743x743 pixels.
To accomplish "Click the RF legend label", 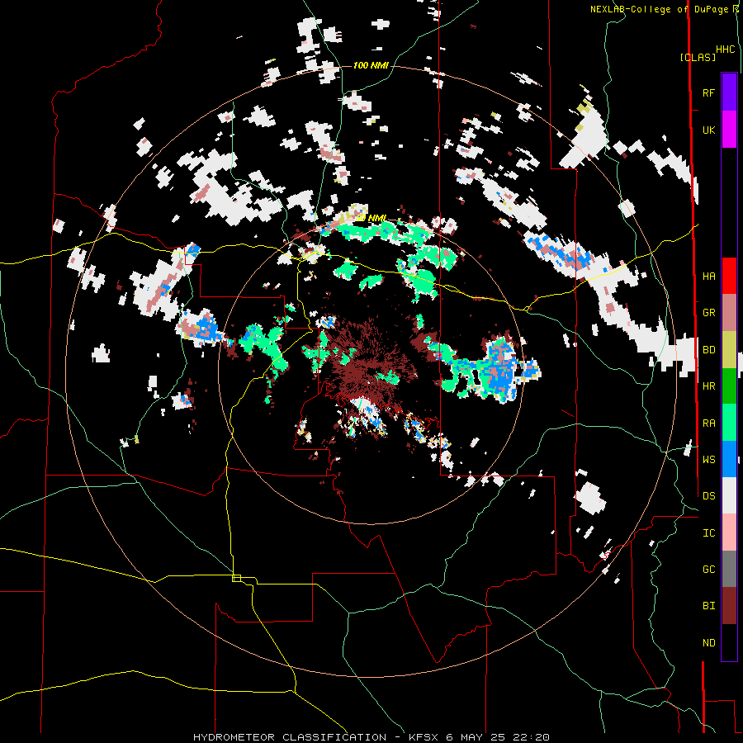I will point(708,92).
